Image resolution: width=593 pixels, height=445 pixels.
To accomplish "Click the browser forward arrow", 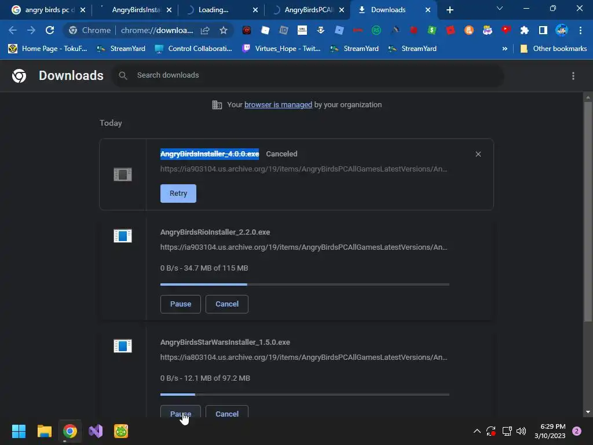I will coord(31,30).
